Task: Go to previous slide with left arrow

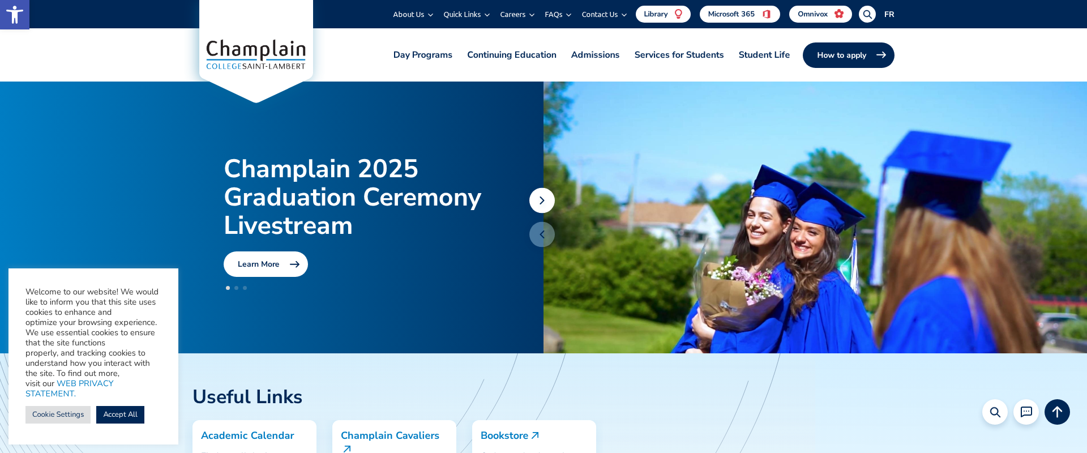Action: 542,234
